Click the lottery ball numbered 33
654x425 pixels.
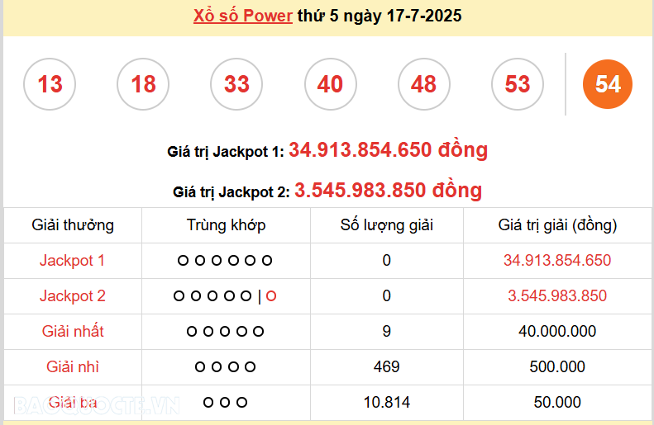click(x=236, y=84)
